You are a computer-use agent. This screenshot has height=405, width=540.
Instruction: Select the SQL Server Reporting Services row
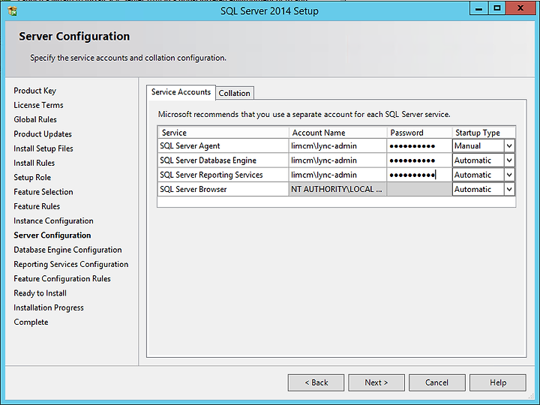tap(223, 175)
